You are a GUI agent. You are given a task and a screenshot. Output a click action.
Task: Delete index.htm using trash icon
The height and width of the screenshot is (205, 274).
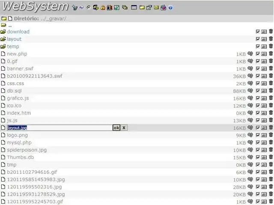coord(271,113)
